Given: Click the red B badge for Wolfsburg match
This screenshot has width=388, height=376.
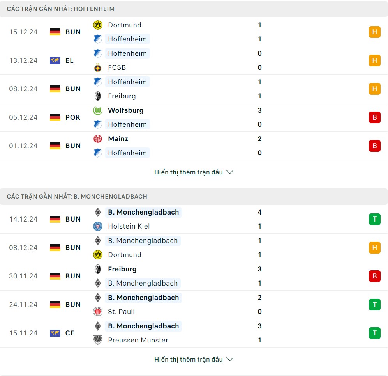Looking at the screenshot, I should [x=374, y=117].
